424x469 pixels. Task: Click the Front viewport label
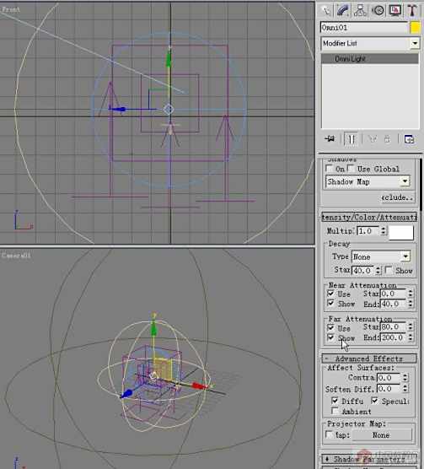click(11, 9)
